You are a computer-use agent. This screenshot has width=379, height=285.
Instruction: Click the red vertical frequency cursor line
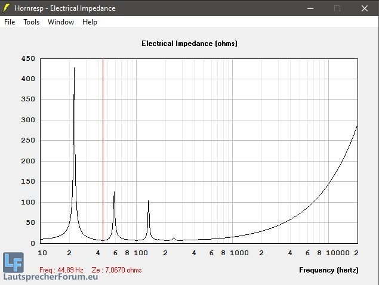103,149
